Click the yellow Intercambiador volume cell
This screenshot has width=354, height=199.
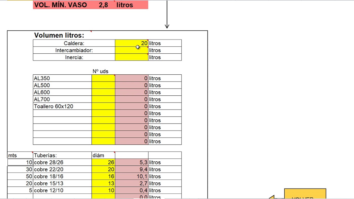pos(132,50)
